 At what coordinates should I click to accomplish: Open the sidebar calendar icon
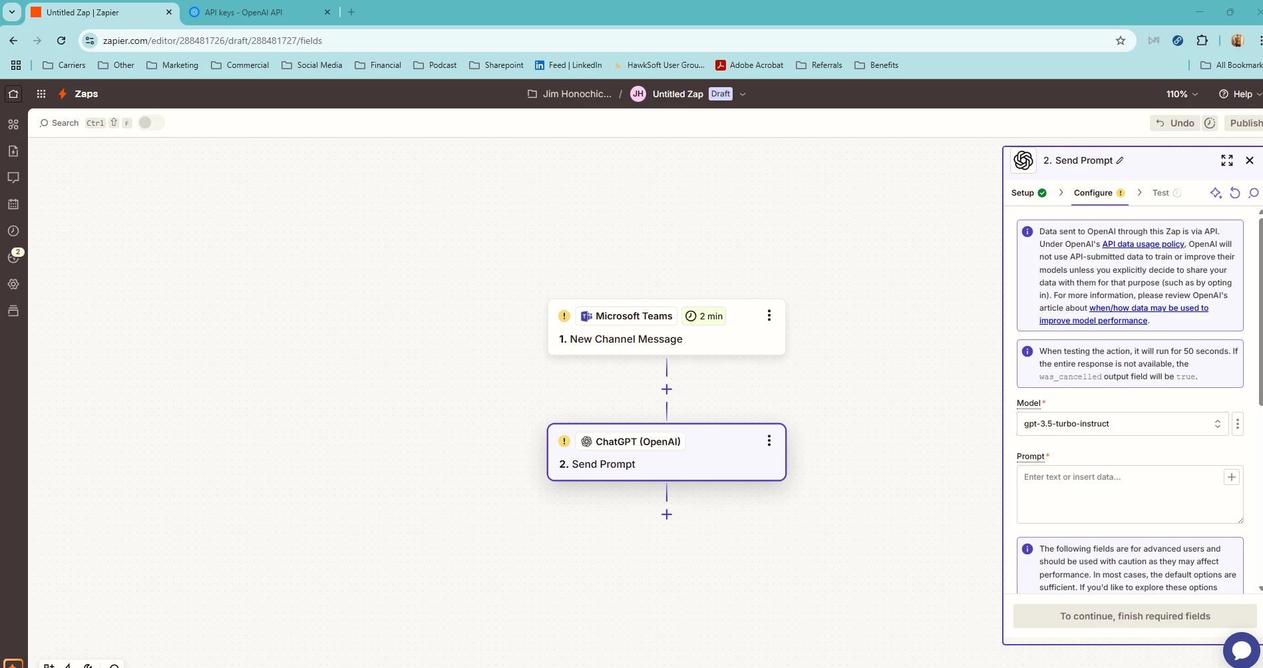tap(13, 204)
